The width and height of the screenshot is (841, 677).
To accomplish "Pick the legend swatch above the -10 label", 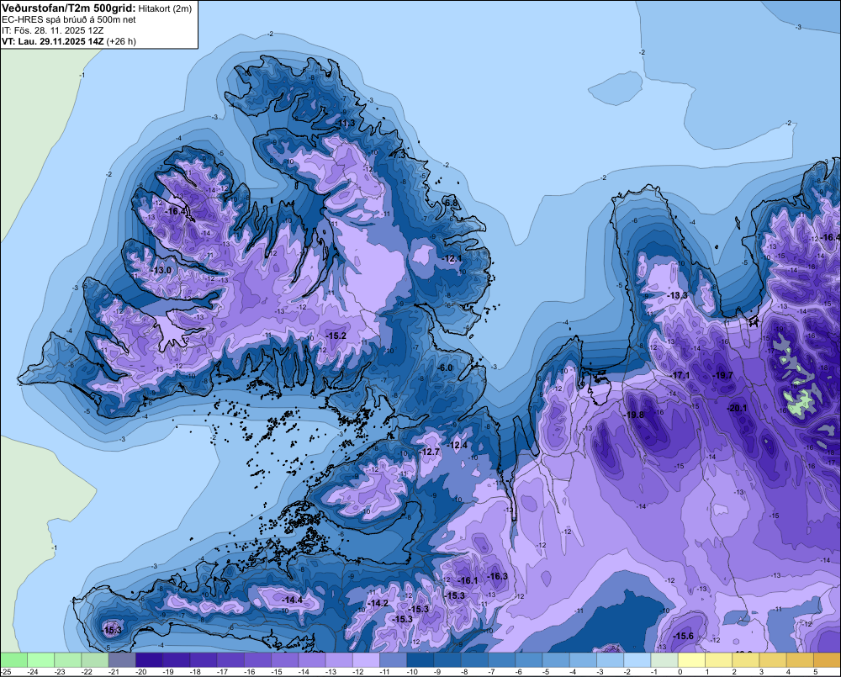I will pyautogui.click(x=420, y=659).
